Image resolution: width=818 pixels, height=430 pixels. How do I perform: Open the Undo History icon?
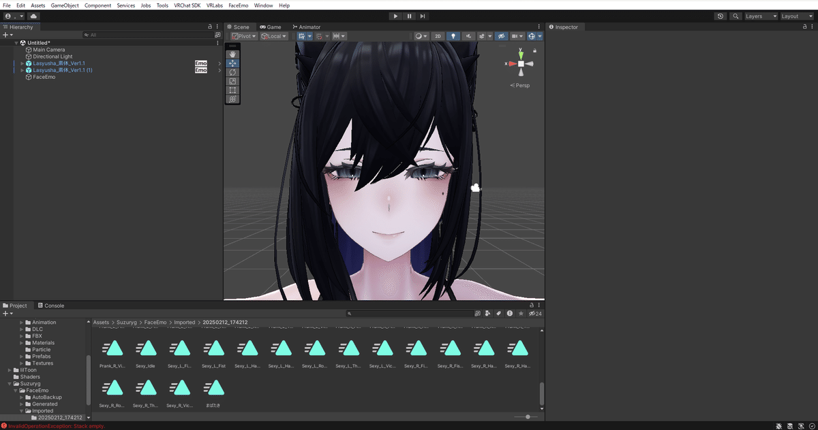(x=721, y=16)
